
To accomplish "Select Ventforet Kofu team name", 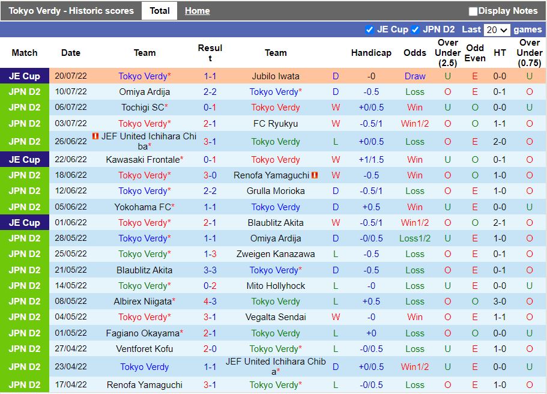I will 145,349.
